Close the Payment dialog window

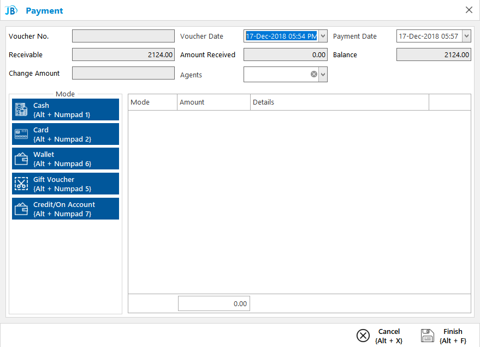point(469,10)
